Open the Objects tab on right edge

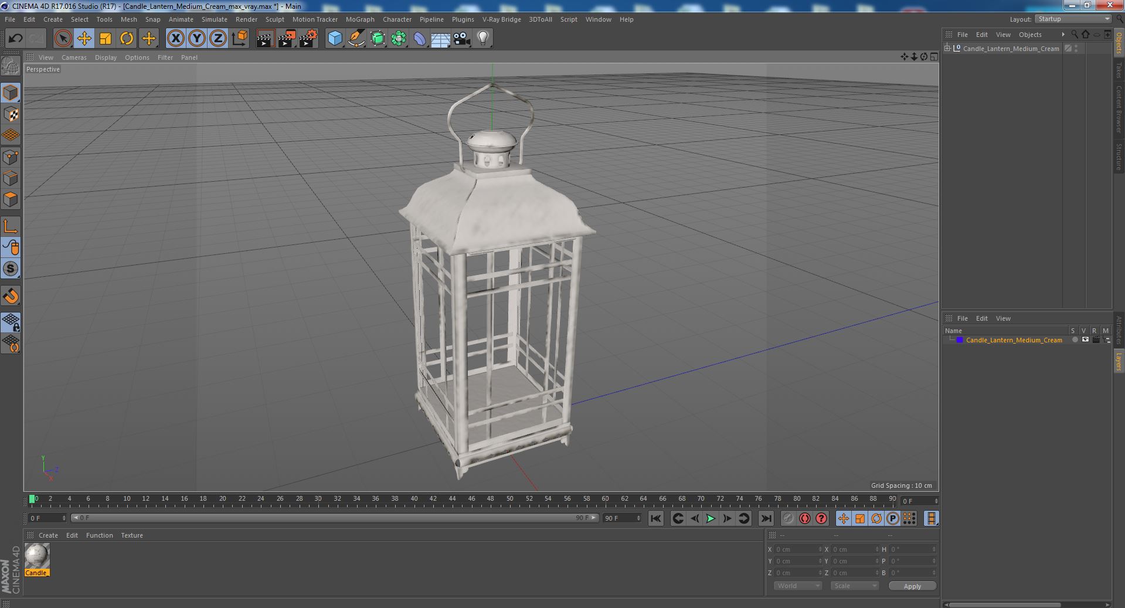[x=1119, y=42]
